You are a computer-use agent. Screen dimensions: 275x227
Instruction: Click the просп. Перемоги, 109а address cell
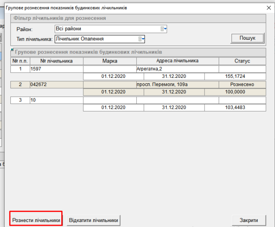pyautogui.click(x=178, y=85)
